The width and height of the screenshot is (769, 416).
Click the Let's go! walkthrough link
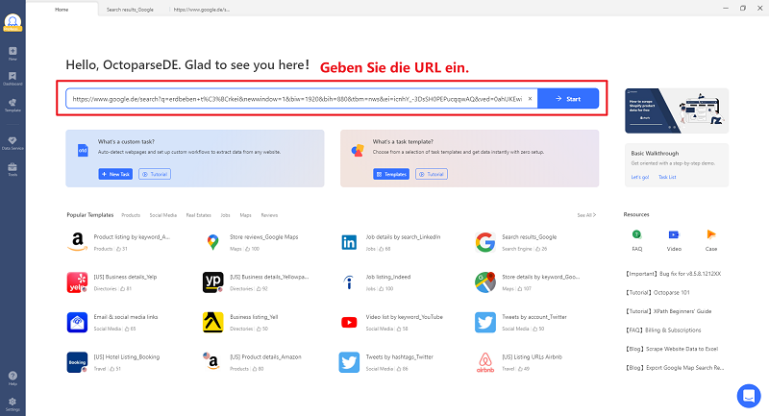pos(640,177)
